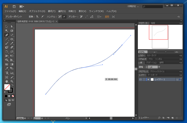This screenshot has width=187, height=123.
Task: Select the Paintbrush tool
Action: [7, 43]
